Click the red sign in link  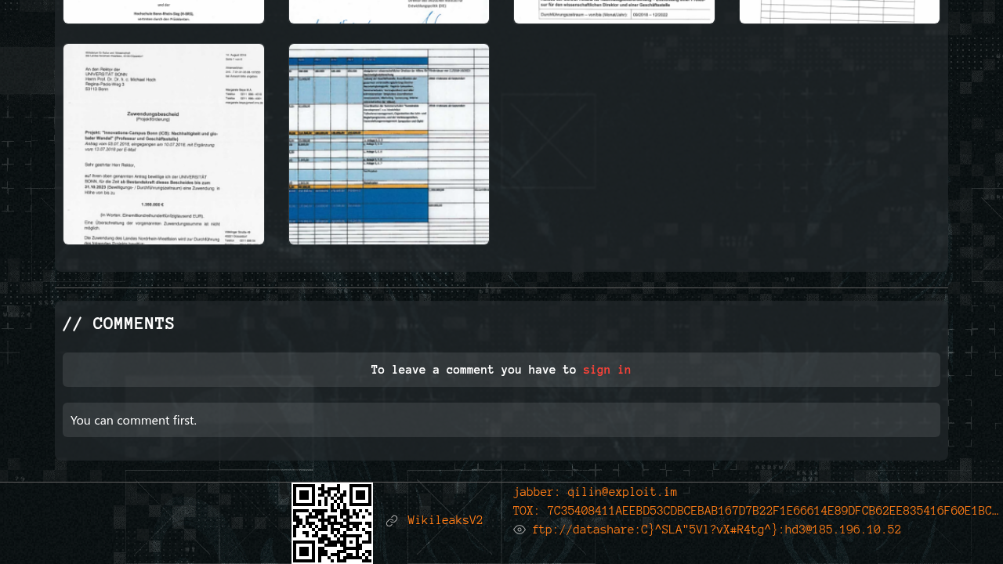click(607, 370)
